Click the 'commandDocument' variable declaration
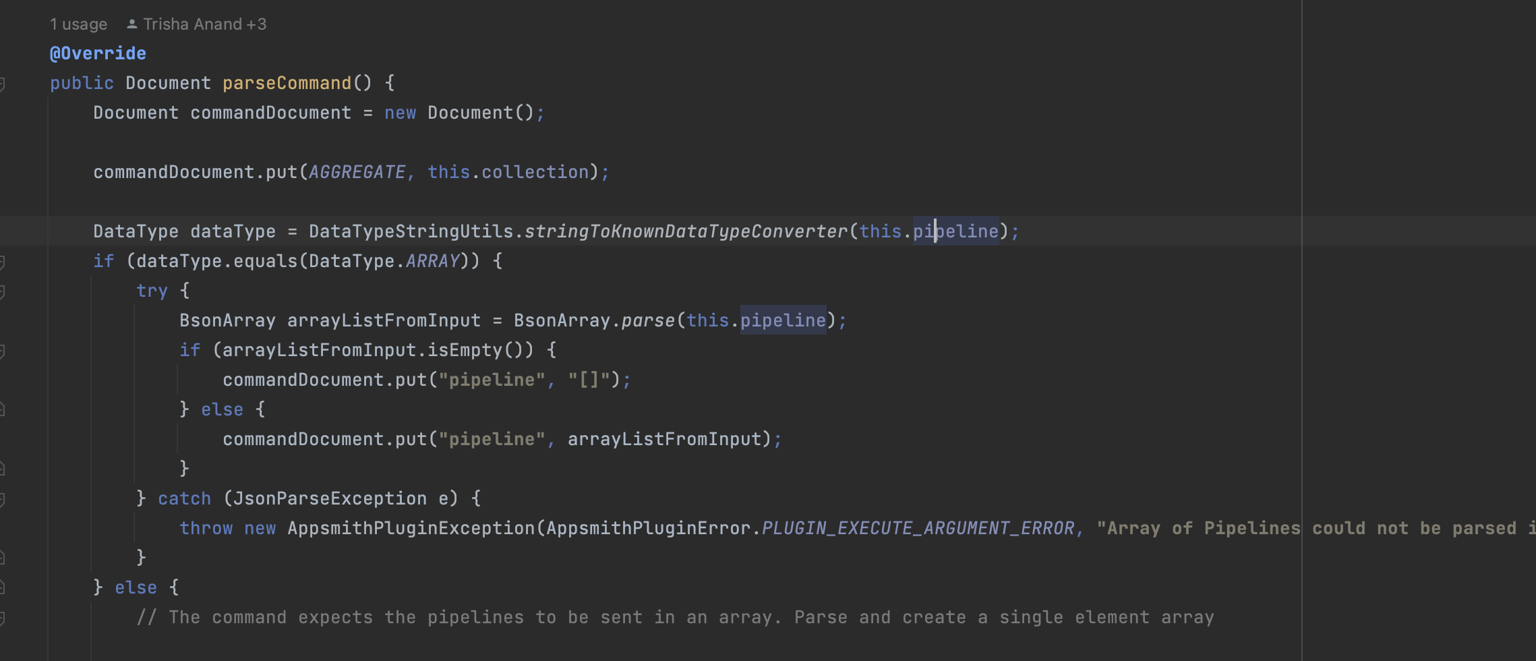1536x661 pixels. coord(271,113)
